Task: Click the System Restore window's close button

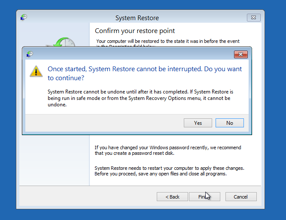Action: tap(253, 18)
